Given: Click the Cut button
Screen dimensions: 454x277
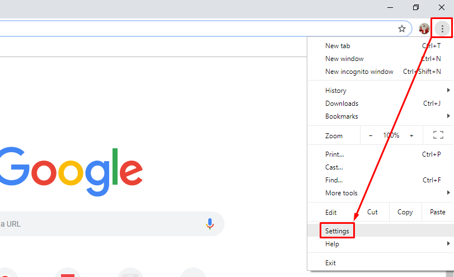Looking at the screenshot, I should [x=373, y=212].
